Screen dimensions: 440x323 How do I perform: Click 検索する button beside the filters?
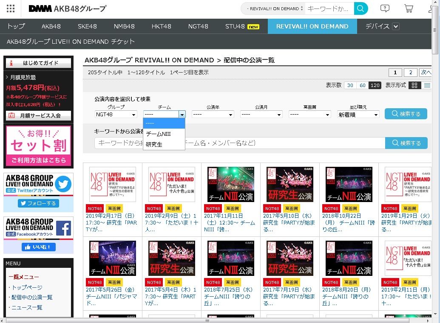pos(406,114)
